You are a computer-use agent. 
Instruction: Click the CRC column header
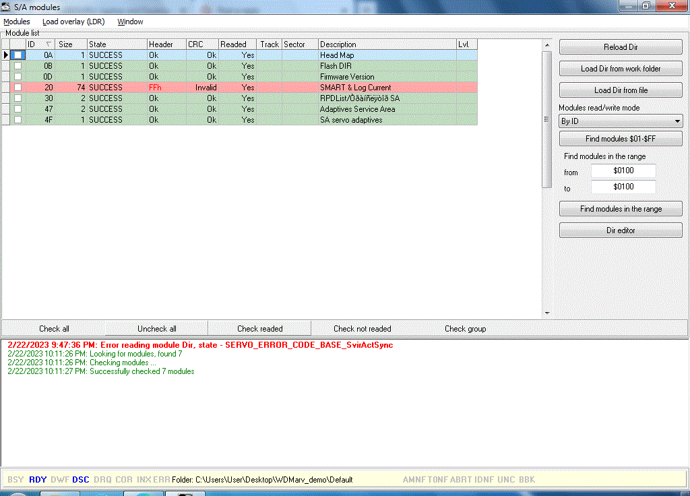point(202,44)
